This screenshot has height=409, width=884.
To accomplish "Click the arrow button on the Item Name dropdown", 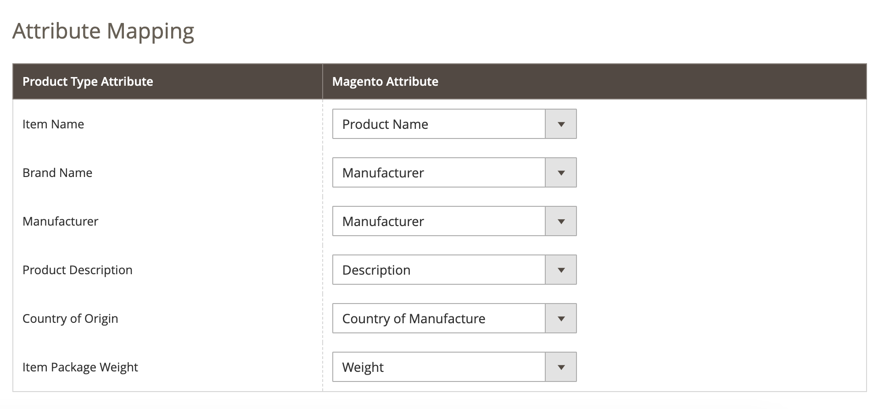I will tap(560, 124).
